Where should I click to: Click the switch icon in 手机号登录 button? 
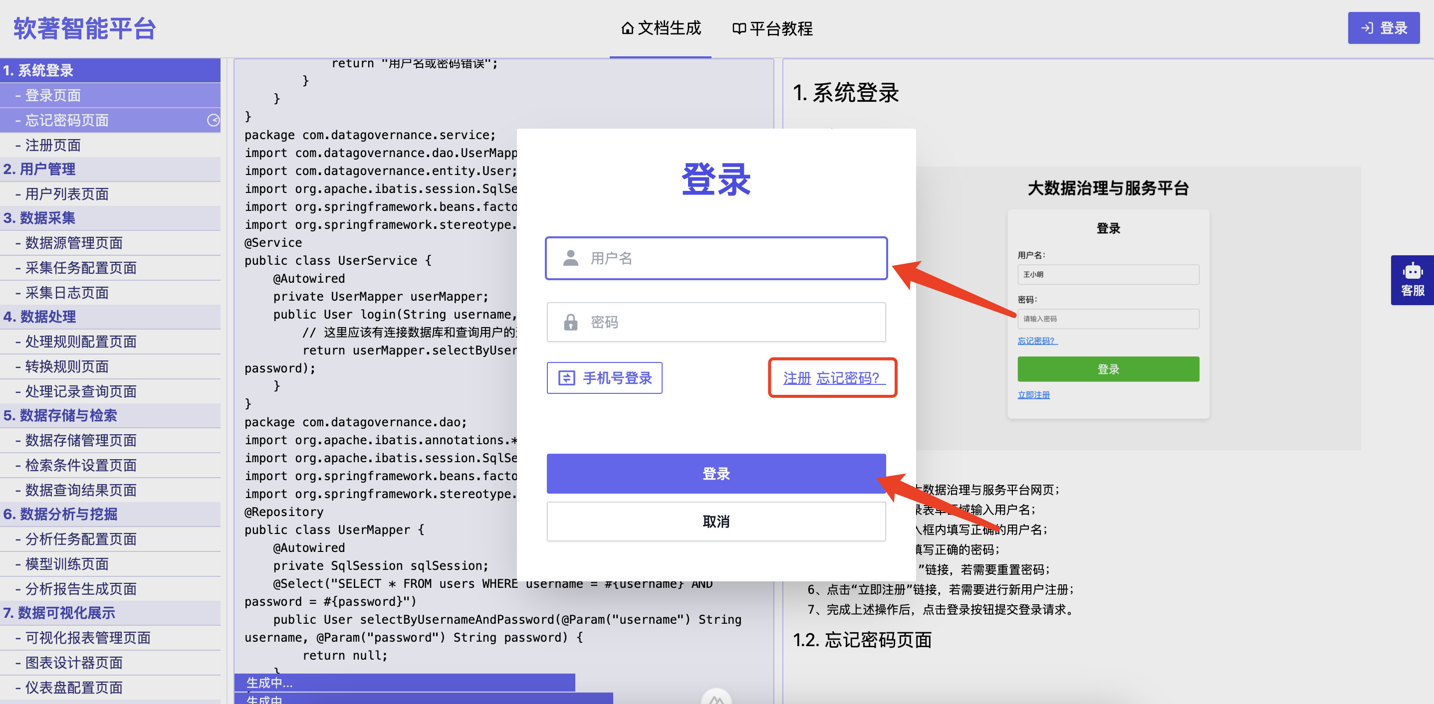[566, 378]
